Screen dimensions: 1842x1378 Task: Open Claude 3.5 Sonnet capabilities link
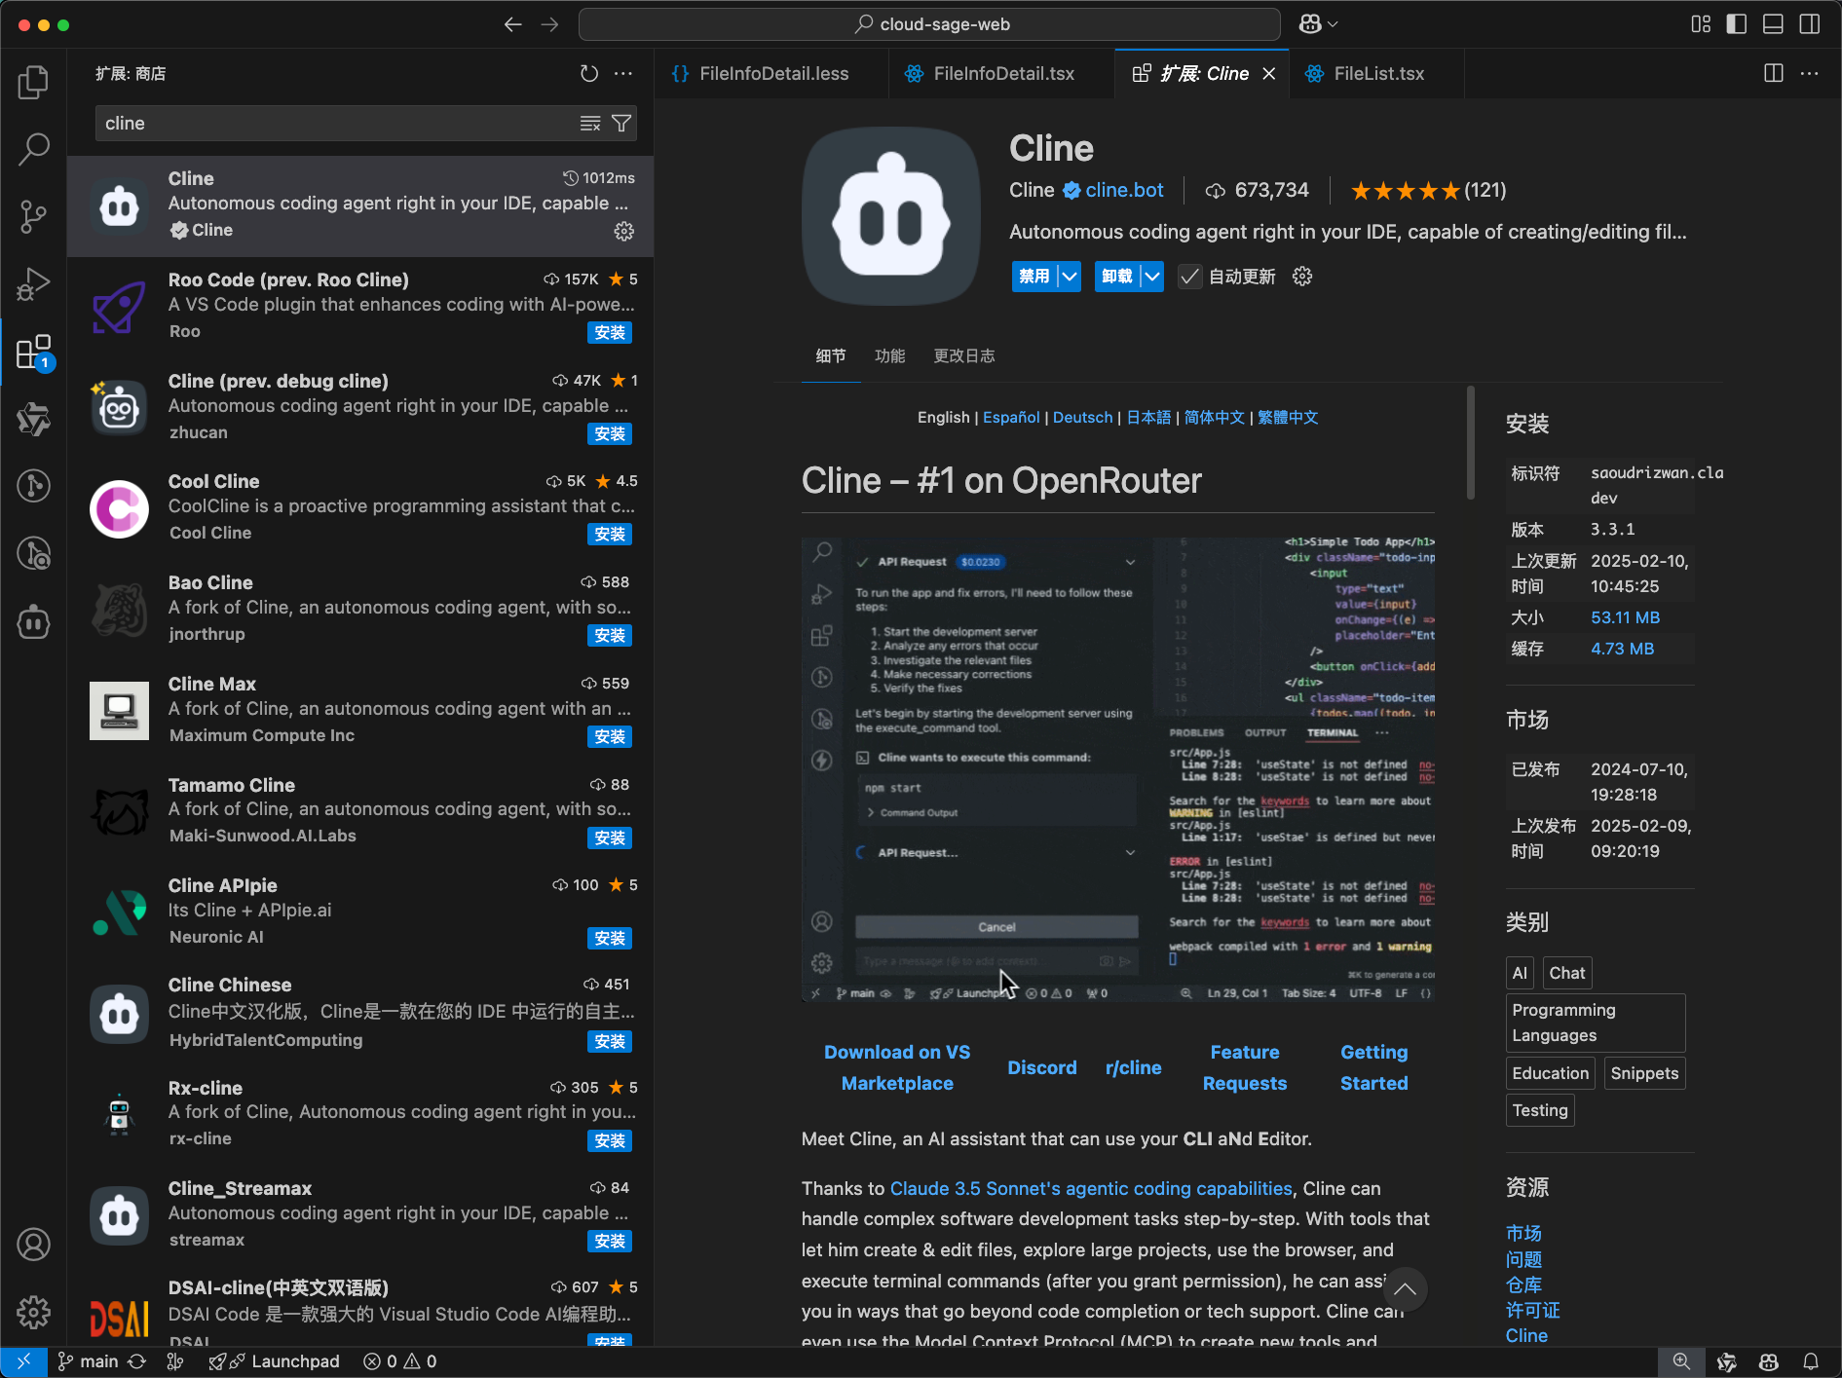click(1091, 1188)
